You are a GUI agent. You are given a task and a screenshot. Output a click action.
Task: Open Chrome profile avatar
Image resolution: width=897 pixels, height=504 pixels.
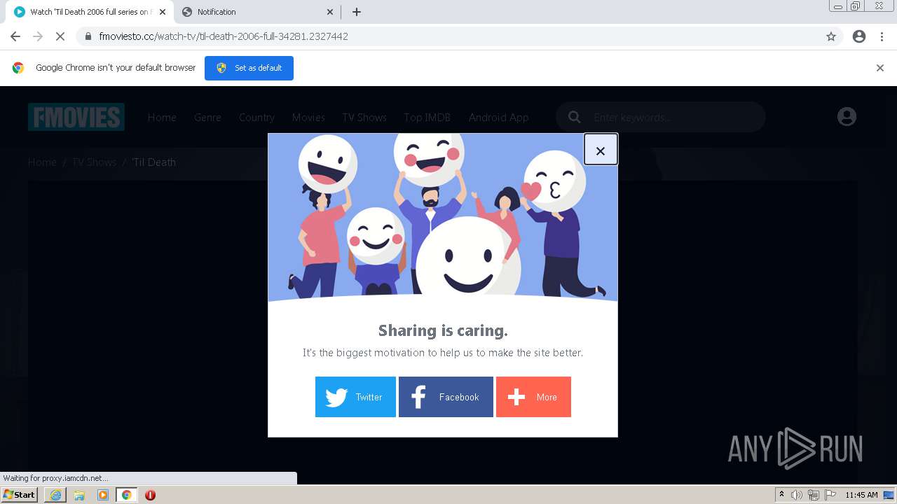click(x=859, y=36)
